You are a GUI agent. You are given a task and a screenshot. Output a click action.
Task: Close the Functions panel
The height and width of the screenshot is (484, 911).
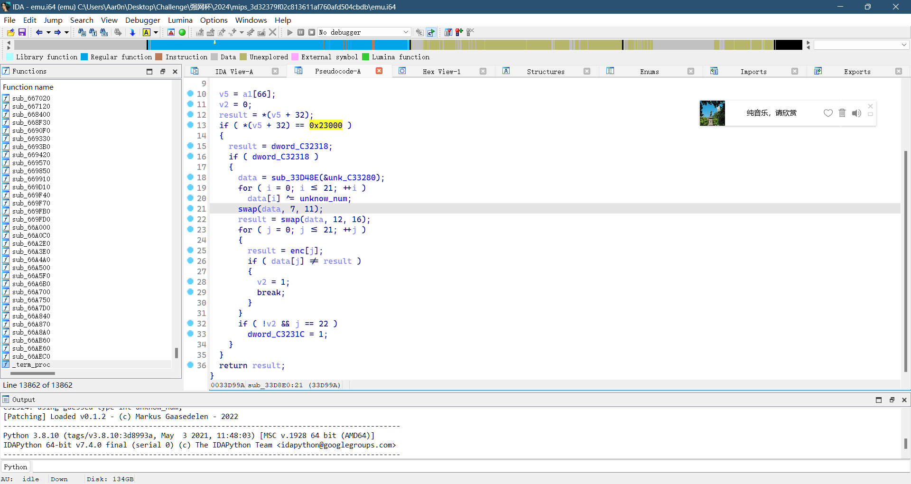175,71
